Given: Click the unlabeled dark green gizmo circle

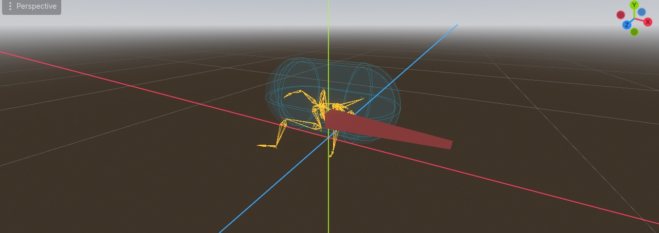Looking at the screenshot, I should [x=634, y=32].
